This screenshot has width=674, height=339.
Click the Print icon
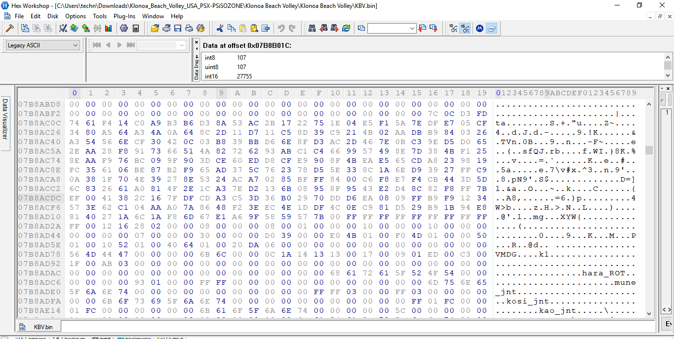(189, 28)
